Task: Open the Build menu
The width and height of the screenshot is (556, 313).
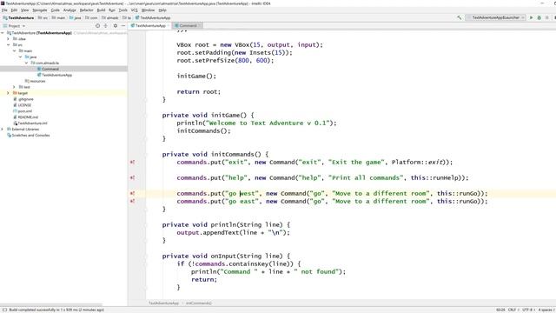Action: pyautogui.click(x=101, y=10)
